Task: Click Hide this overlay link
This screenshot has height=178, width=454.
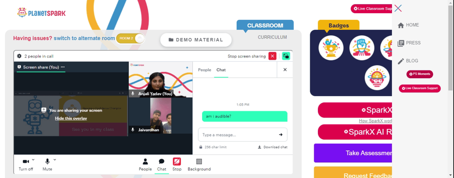Action: coord(71,119)
